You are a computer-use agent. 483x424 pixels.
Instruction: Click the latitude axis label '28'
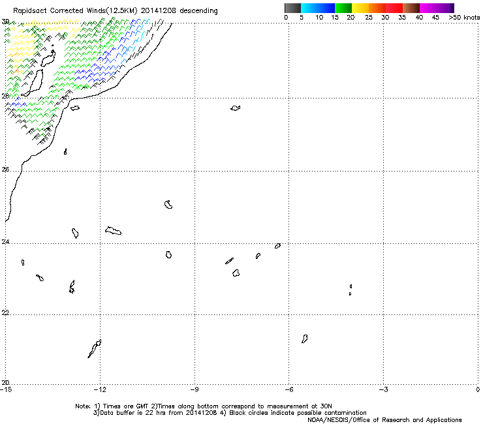tap(5, 96)
